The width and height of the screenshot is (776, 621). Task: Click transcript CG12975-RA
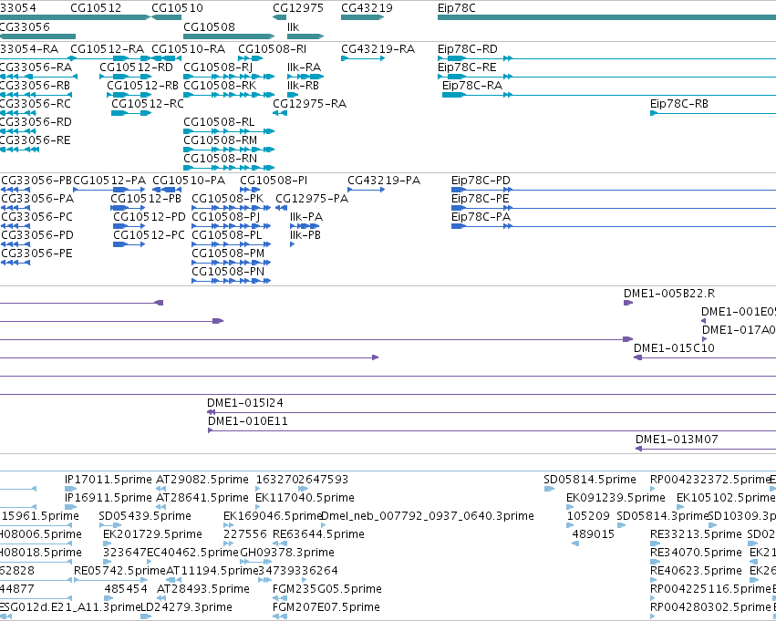tap(310, 104)
